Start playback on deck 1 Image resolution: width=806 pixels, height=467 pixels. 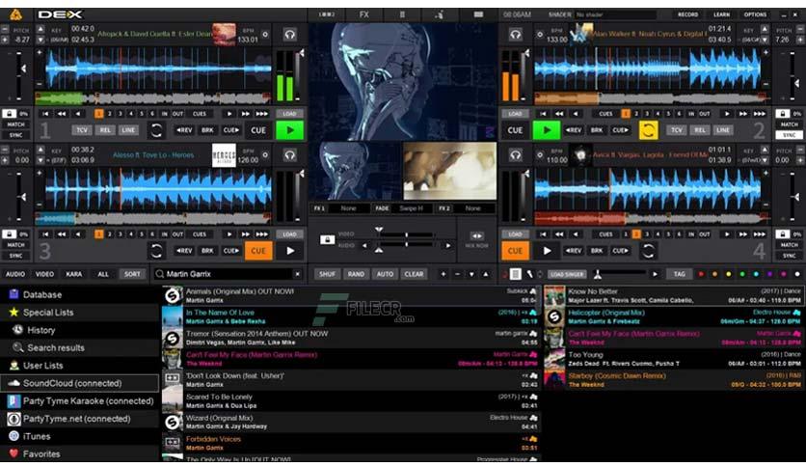tap(290, 130)
